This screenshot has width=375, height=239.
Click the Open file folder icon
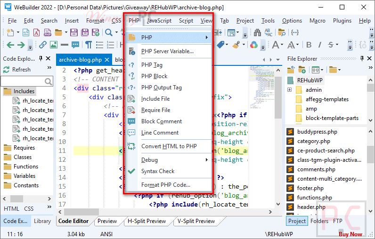click(x=58, y=32)
